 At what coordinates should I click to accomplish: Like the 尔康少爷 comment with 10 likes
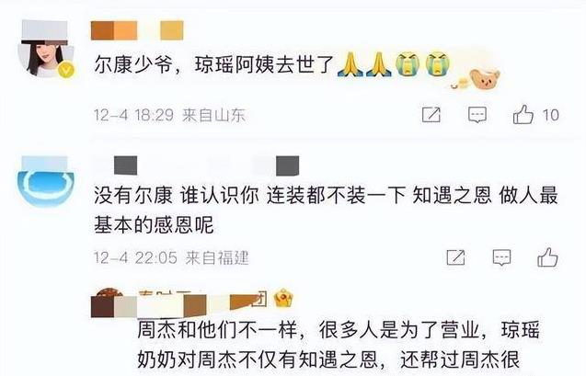tap(523, 114)
